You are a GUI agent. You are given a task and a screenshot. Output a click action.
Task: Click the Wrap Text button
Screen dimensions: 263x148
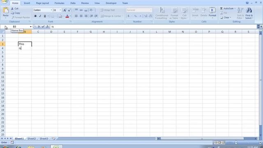(x=108, y=10)
